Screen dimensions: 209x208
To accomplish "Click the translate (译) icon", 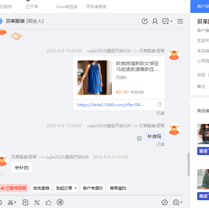I will click(x=60, y=203).
